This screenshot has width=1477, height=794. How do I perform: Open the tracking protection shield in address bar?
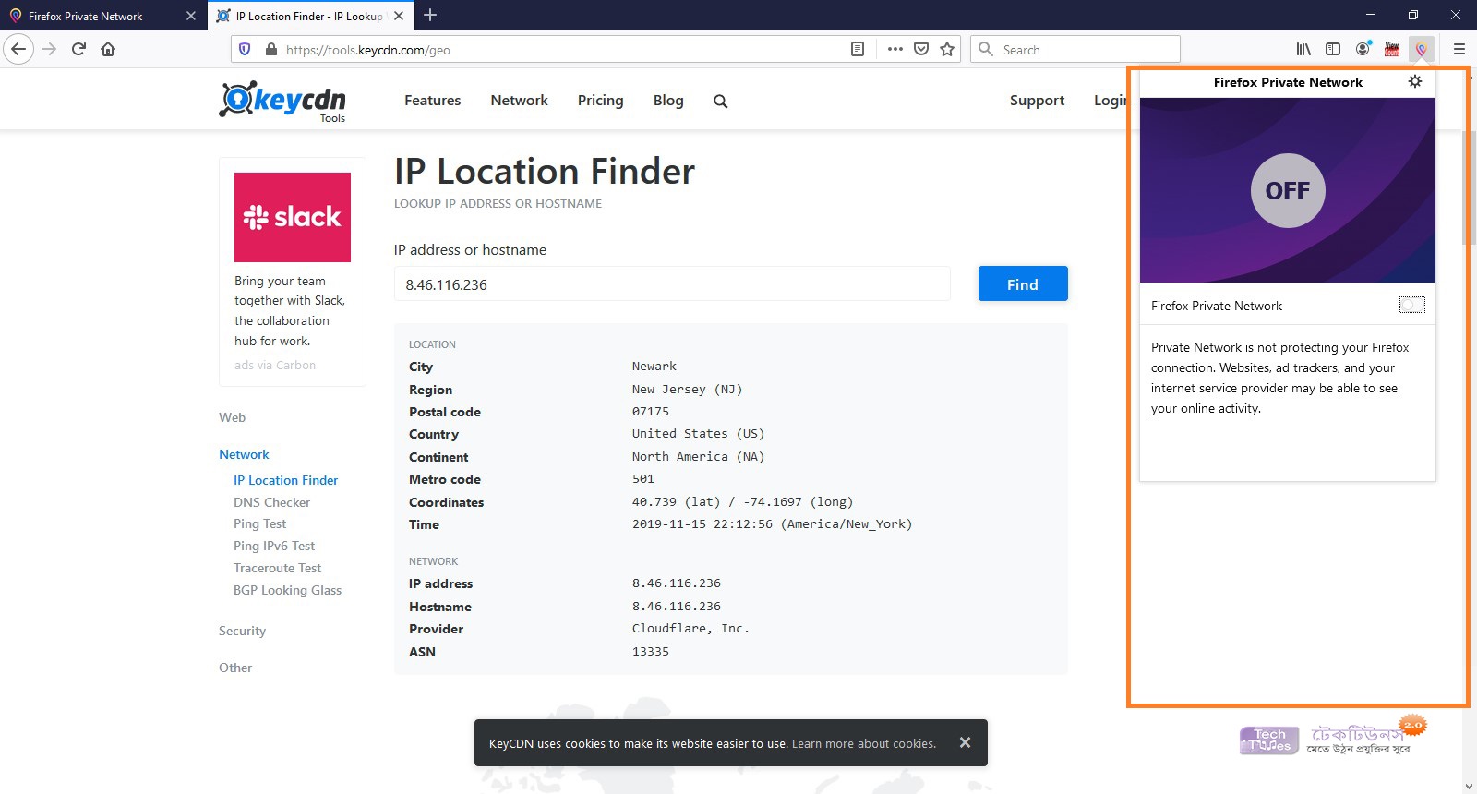(x=245, y=49)
